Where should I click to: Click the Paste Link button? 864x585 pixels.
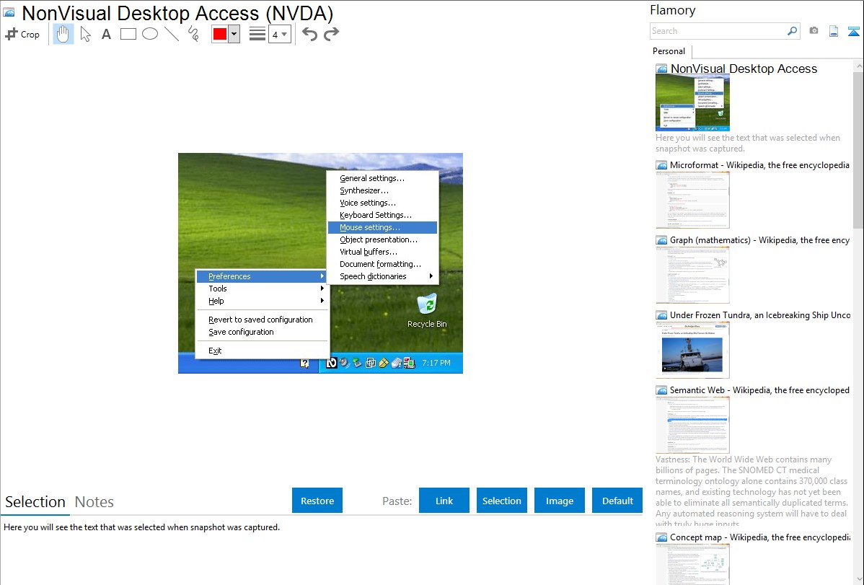[x=444, y=501]
